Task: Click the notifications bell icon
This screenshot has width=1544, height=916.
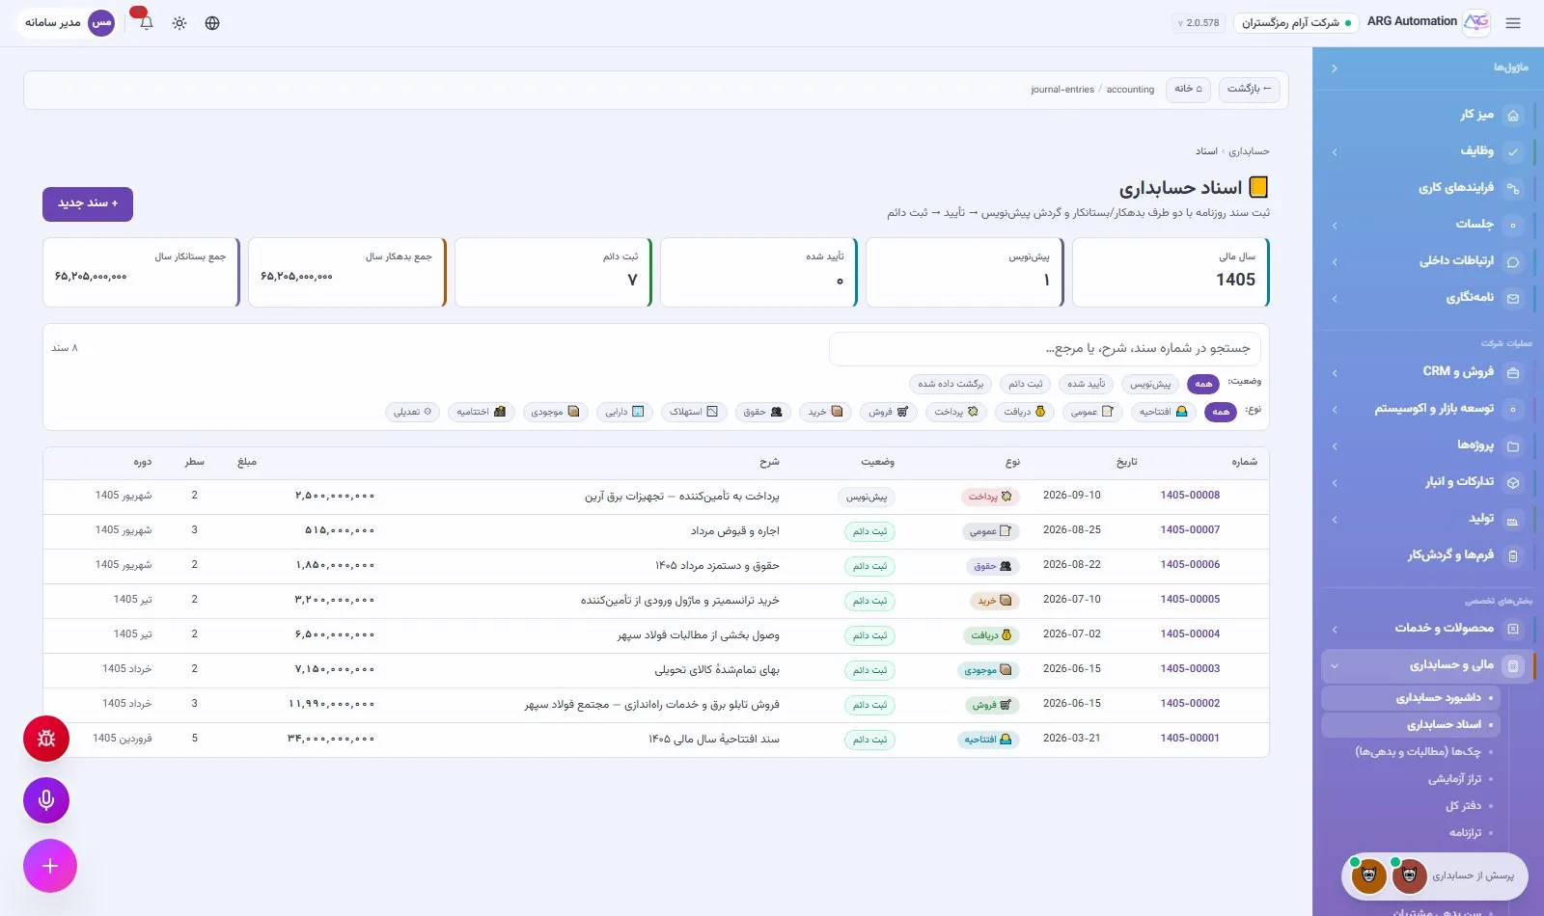Action: click(x=147, y=23)
